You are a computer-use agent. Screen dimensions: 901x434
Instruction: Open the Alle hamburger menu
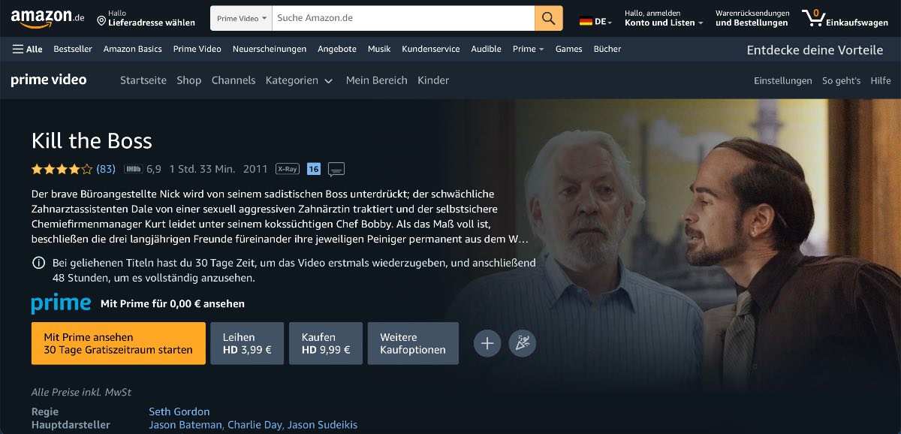tap(28, 49)
